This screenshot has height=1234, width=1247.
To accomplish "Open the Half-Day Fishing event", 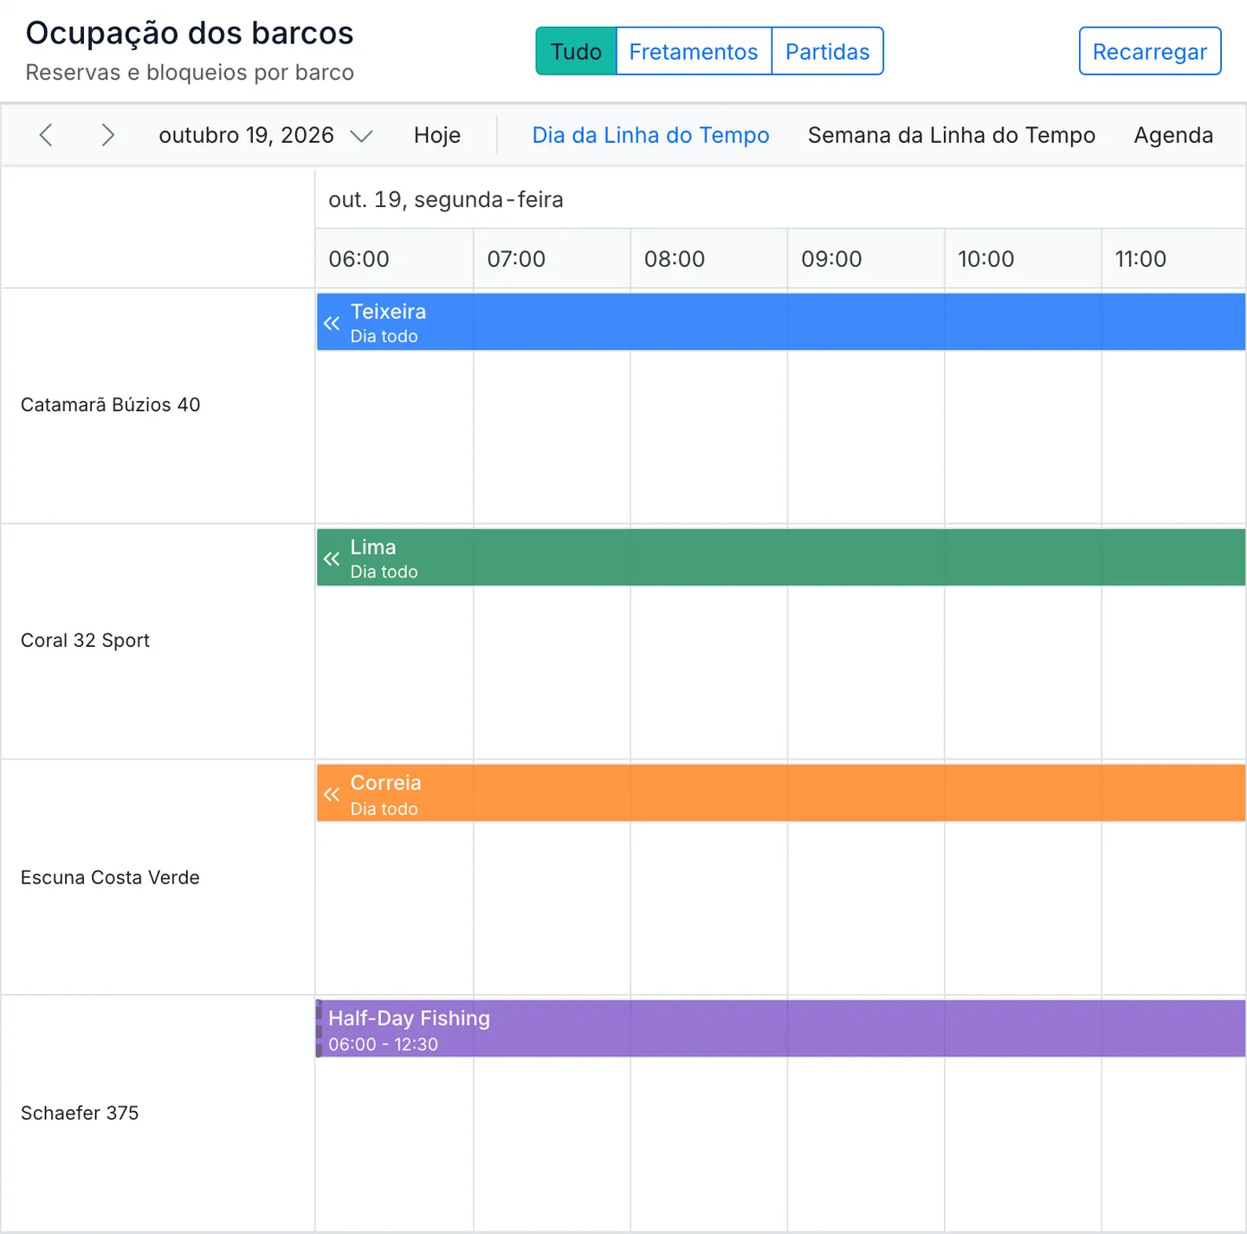I will (781, 1029).
